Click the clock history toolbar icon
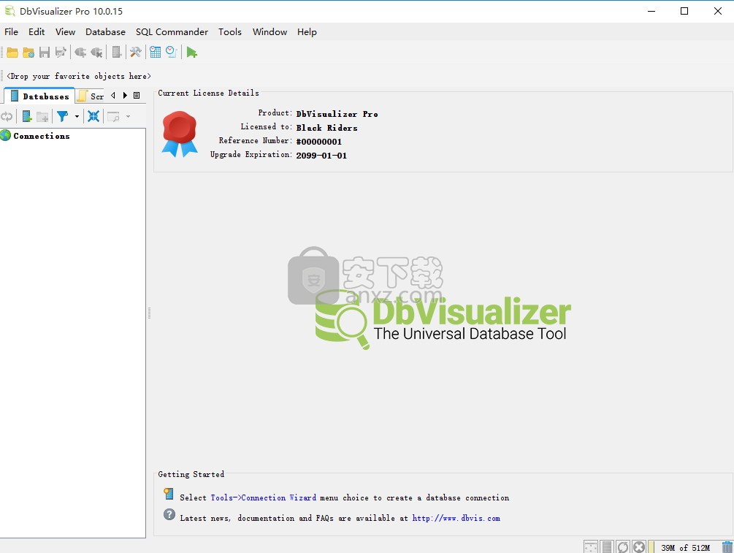 tap(172, 53)
